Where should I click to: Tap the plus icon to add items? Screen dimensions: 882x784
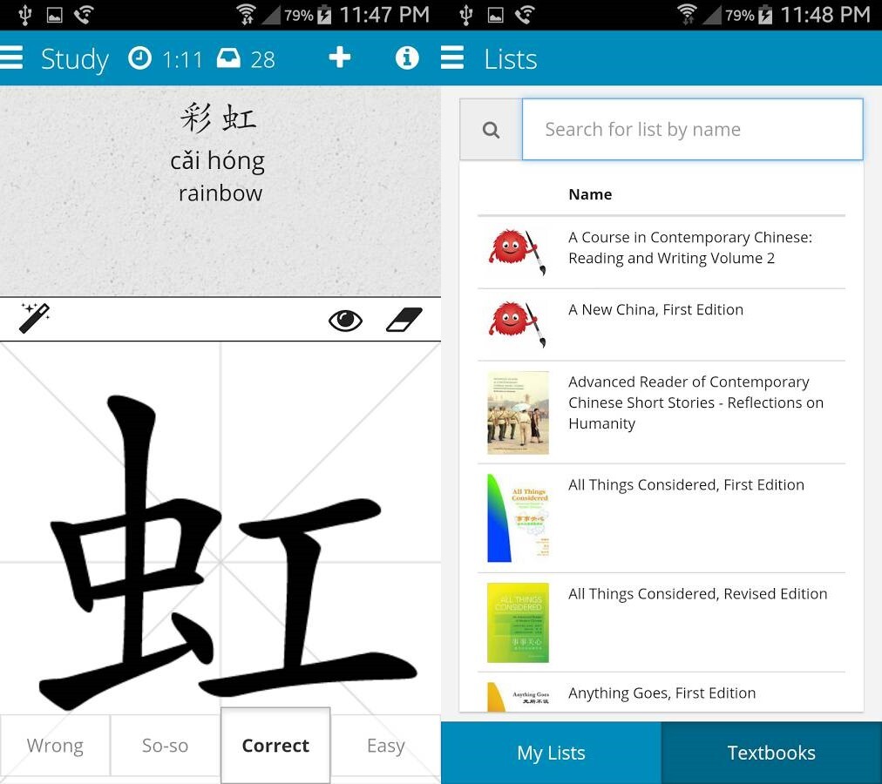[340, 57]
